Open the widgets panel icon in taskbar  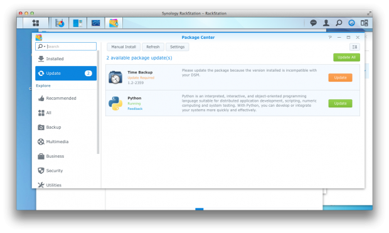(x=364, y=23)
